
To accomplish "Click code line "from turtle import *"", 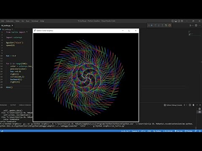I will (x=17, y=32).
